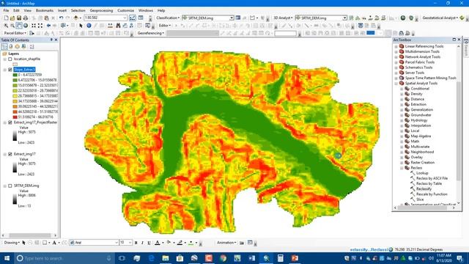
Task: Click the green 0 - 6.47 slope class swatch
Action: (15, 75)
